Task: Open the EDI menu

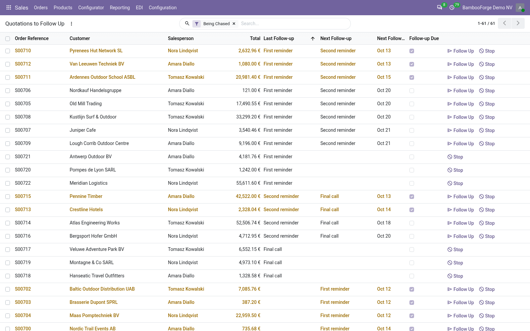Action: coord(139,7)
